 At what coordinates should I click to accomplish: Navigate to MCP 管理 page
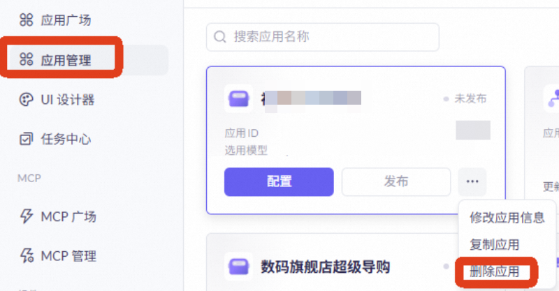[68, 255]
